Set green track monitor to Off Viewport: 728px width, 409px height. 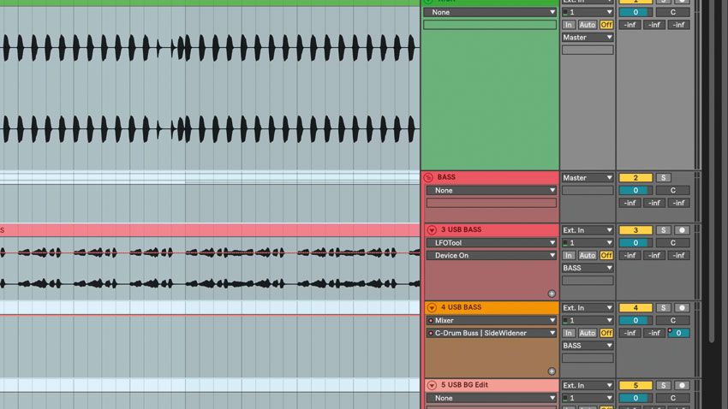[x=606, y=25]
